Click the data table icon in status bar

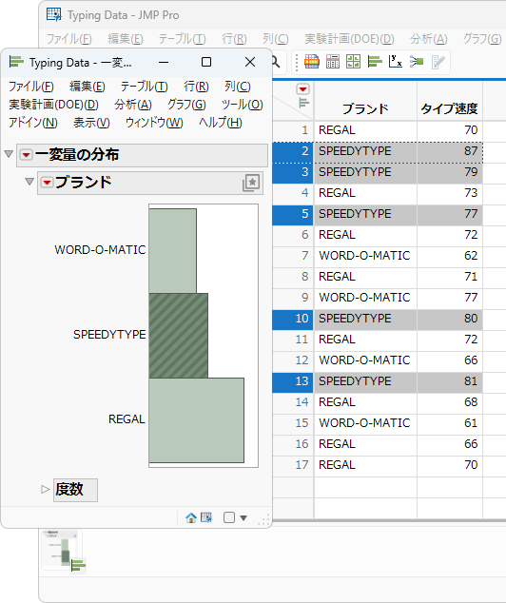[206, 517]
